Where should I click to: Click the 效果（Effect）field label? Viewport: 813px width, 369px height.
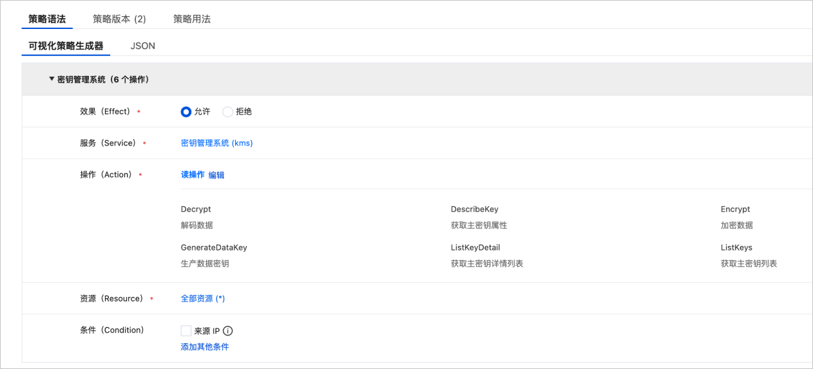(x=106, y=111)
